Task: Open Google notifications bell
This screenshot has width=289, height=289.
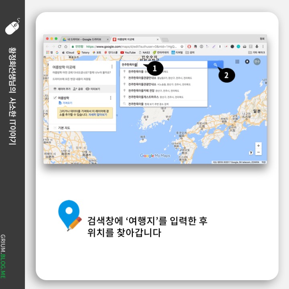Action: click(247, 62)
